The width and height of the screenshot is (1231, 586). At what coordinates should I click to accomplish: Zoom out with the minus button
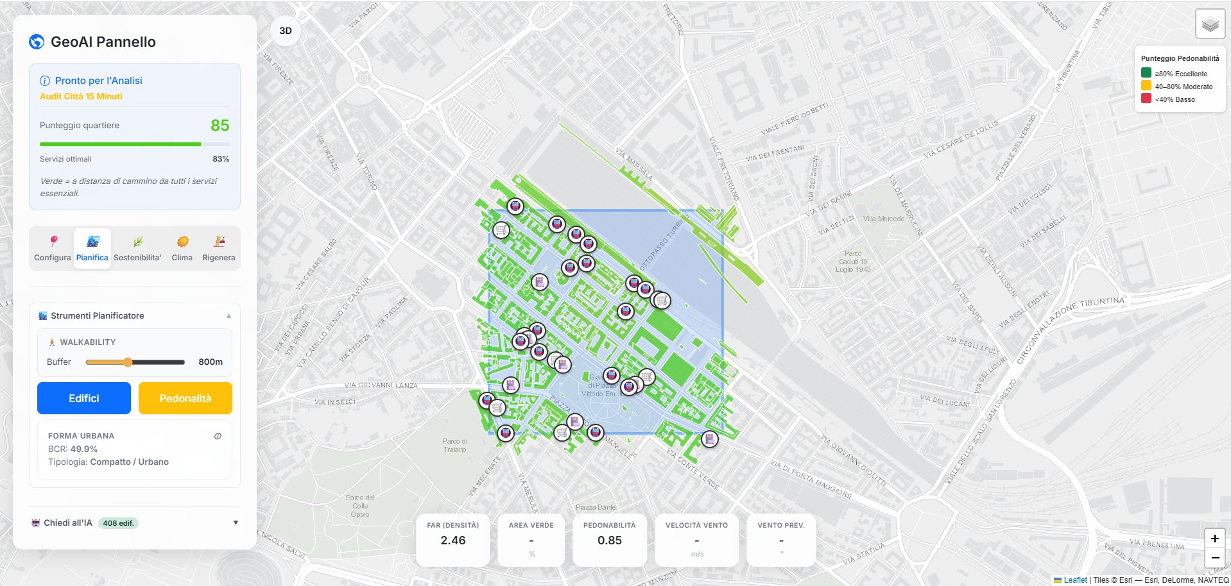click(1214, 558)
